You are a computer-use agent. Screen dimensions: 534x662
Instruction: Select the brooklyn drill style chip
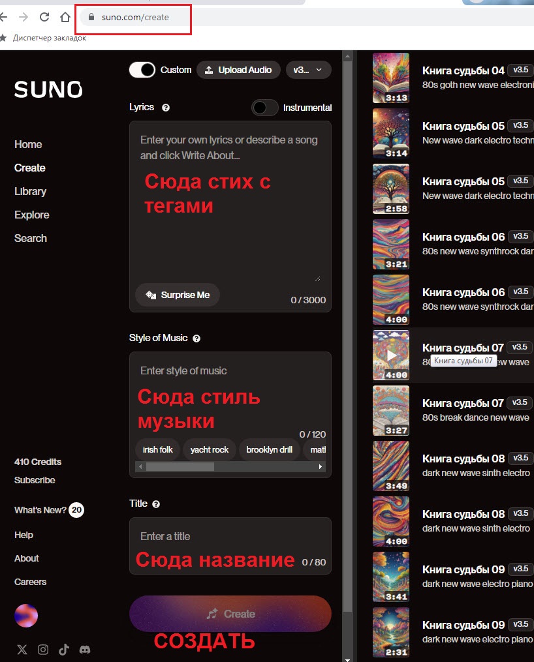pos(269,450)
